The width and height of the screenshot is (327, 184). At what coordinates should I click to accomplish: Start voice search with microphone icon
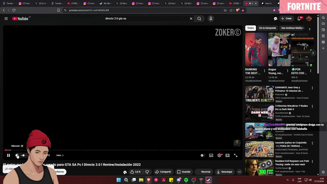211,18
